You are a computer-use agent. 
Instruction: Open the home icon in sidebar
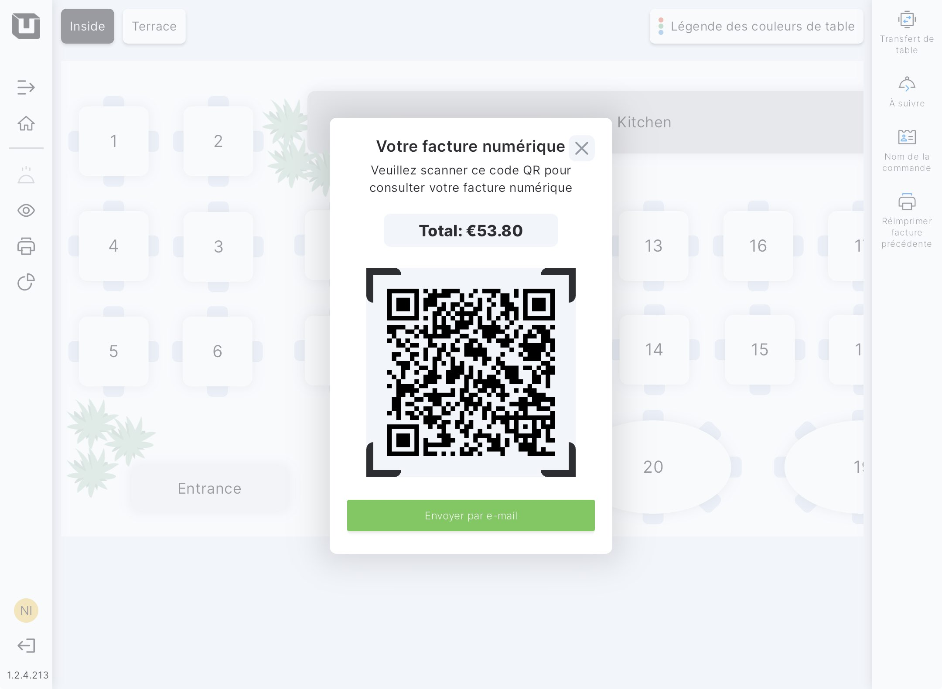click(26, 123)
